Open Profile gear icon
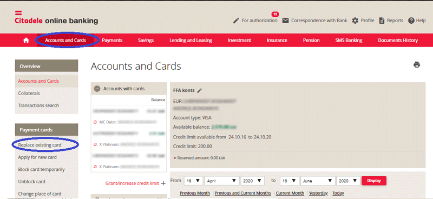 click(355, 21)
